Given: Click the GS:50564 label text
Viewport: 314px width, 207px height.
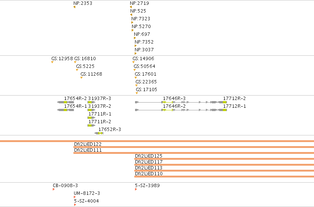Looking at the screenshot, I should point(144,66).
